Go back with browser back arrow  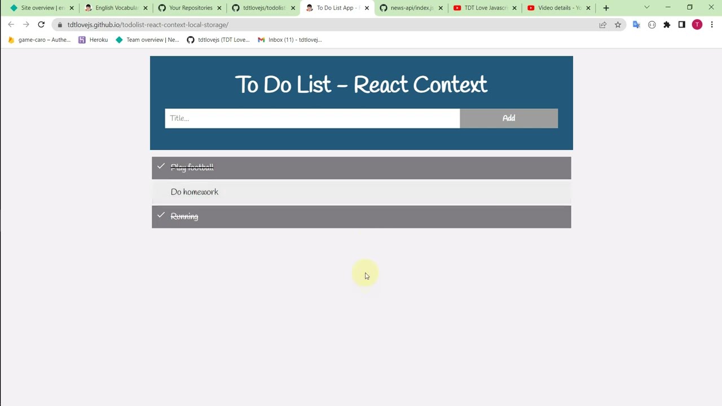click(x=11, y=25)
